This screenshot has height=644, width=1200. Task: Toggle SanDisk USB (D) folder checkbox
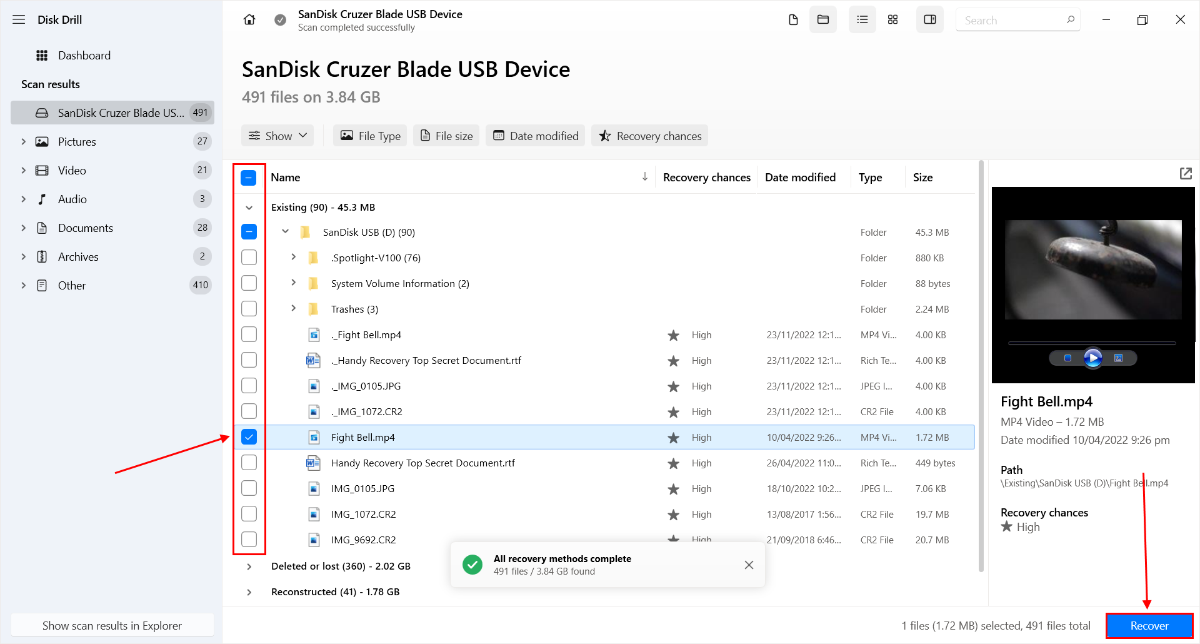[249, 232]
